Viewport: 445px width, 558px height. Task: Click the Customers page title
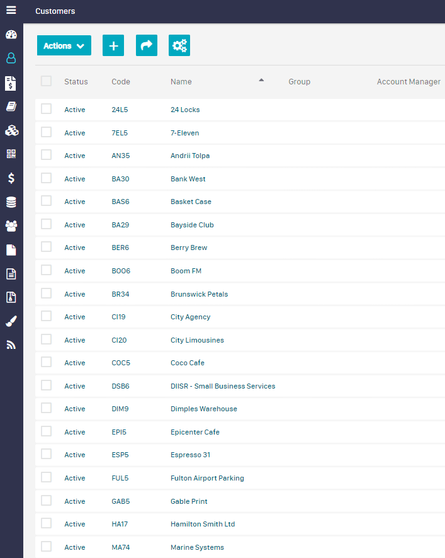pyautogui.click(x=55, y=11)
